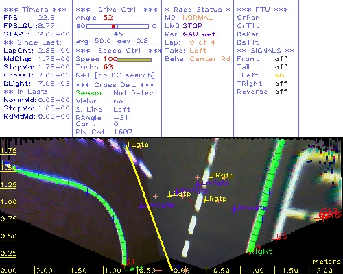
Task: Click the Take: Left value
Action: coord(198,51)
